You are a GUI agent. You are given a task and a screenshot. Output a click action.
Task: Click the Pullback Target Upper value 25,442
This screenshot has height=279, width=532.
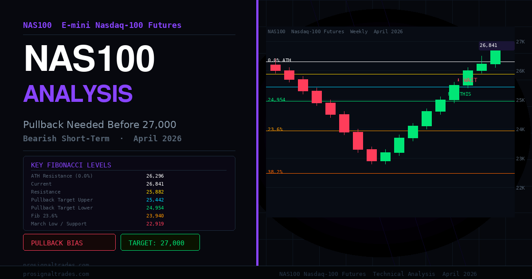155,200
